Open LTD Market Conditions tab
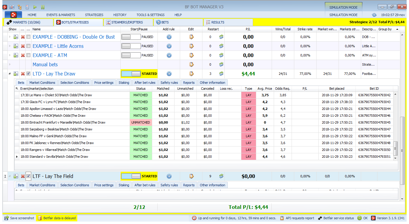This screenshot has width=409, height=224. click(x=42, y=83)
